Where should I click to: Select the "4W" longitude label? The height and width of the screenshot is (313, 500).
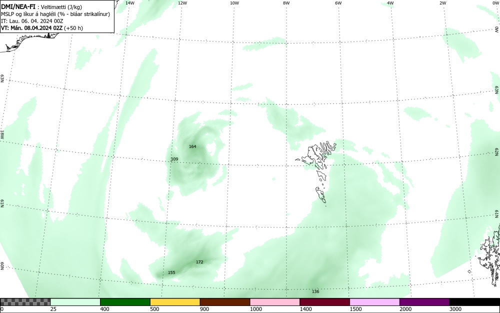click(x=390, y=3)
